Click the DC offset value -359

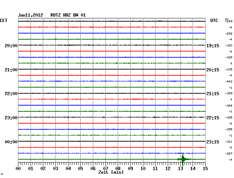[x=229, y=93]
